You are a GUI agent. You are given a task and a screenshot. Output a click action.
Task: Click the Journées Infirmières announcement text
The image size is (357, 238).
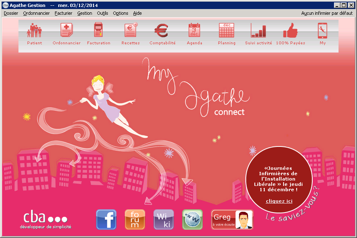point(278,179)
